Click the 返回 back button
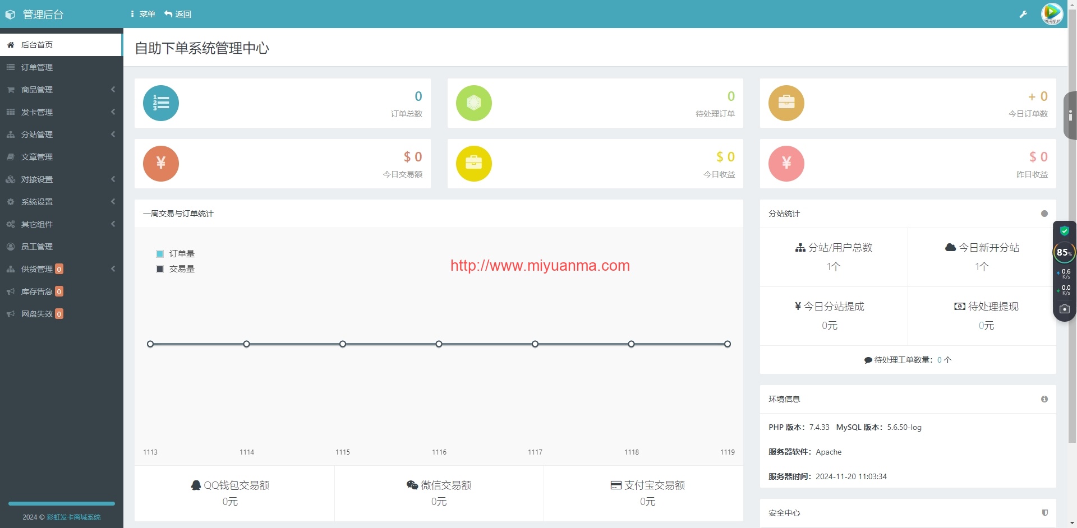 (x=178, y=14)
